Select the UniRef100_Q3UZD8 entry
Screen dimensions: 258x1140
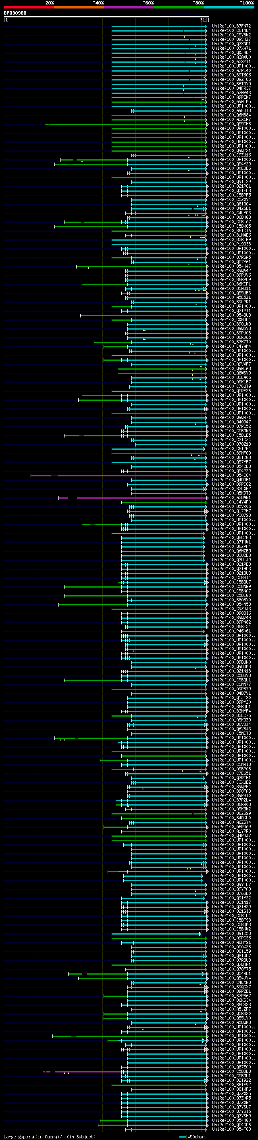[x=231, y=555]
